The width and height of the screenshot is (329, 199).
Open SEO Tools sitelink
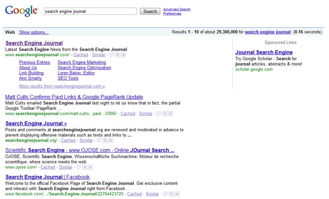68,78
